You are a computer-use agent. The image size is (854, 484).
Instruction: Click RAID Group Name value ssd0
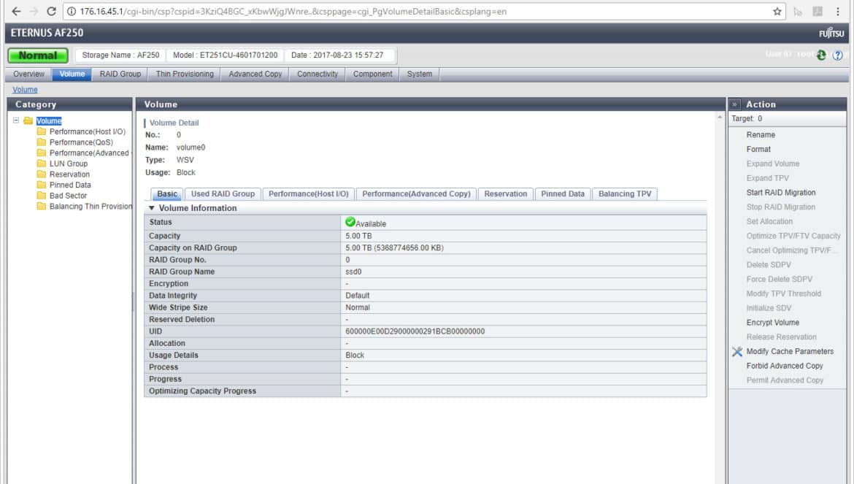tap(353, 272)
